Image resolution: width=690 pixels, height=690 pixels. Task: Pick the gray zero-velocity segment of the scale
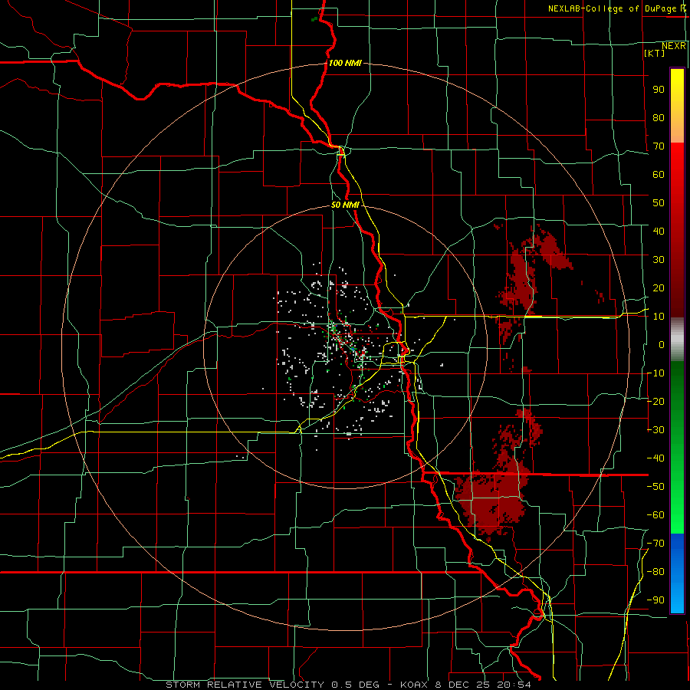click(x=677, y=340)
